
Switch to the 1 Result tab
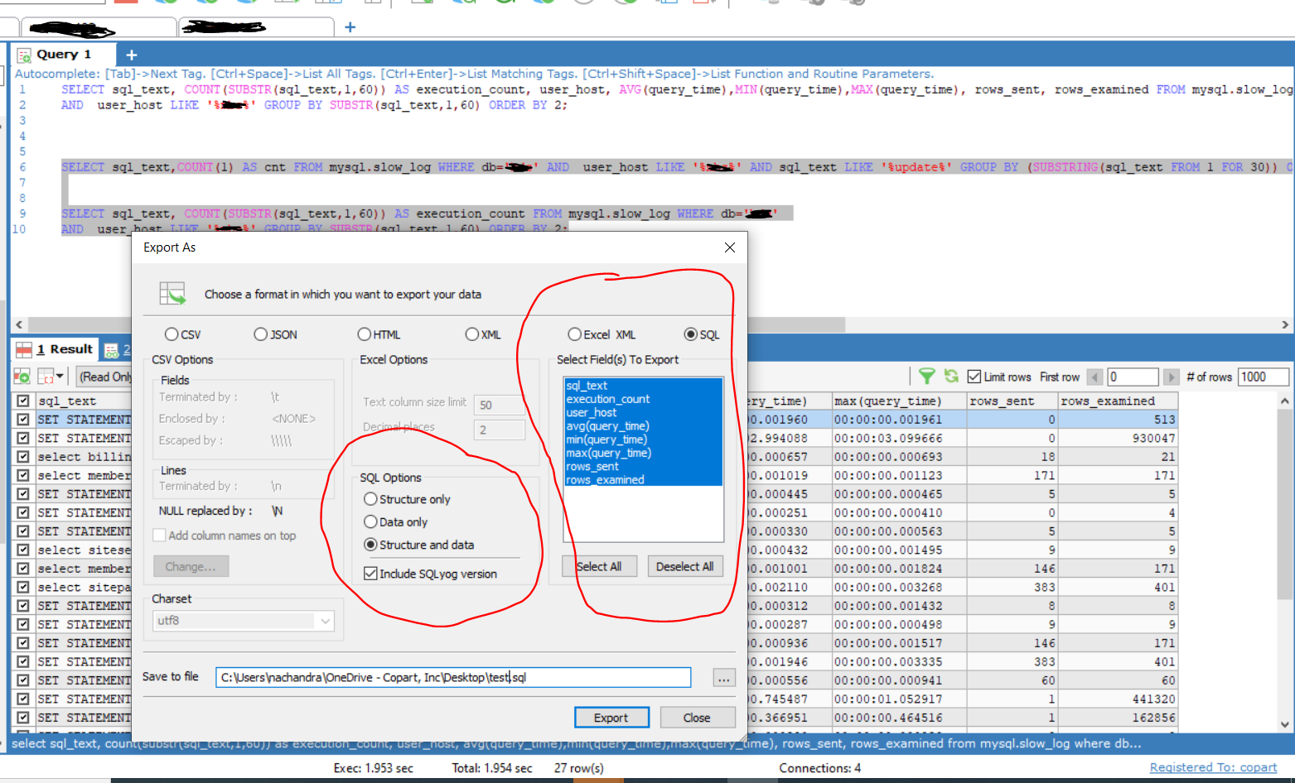click(x=56, y=349)
